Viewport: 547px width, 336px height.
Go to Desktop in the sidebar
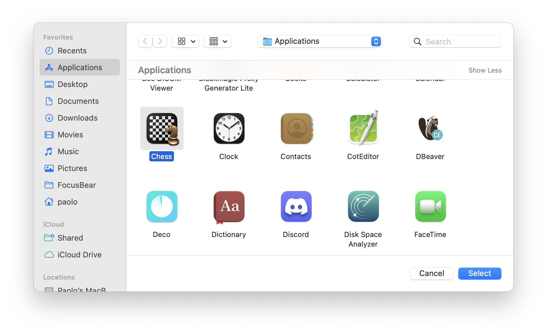tap(80, 84)
